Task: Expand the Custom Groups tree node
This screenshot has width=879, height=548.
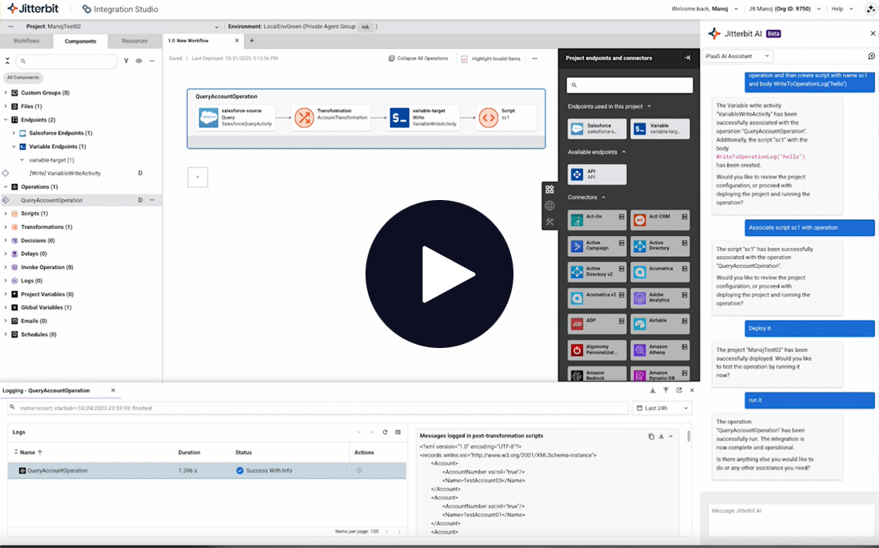Action: [x=6, y=93]
